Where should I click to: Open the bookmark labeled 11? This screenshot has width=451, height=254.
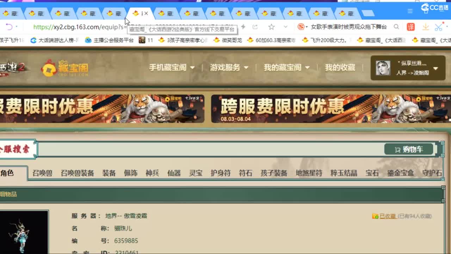click(146, 40)
